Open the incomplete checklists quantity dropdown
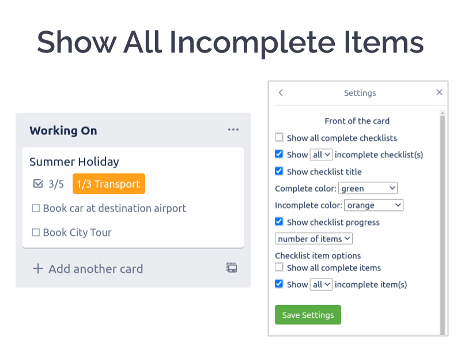 (321, 154)
